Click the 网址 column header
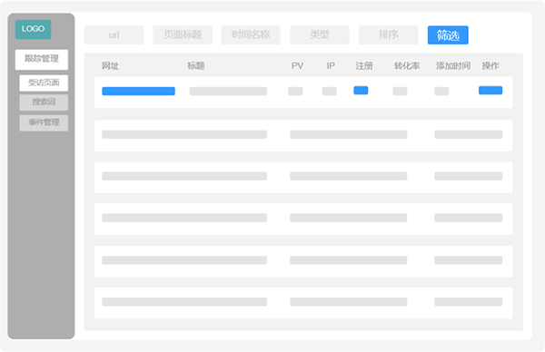545x352 pixels. 110,65
